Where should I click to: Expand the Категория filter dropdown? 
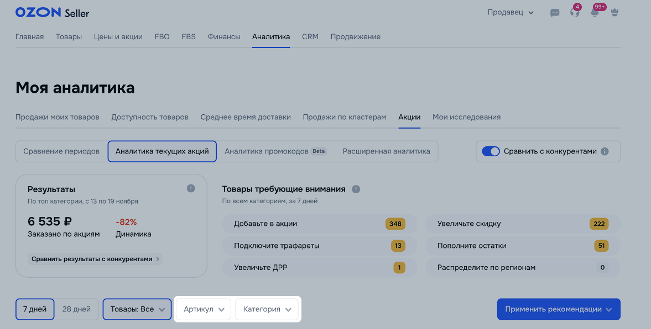[267, 309]
